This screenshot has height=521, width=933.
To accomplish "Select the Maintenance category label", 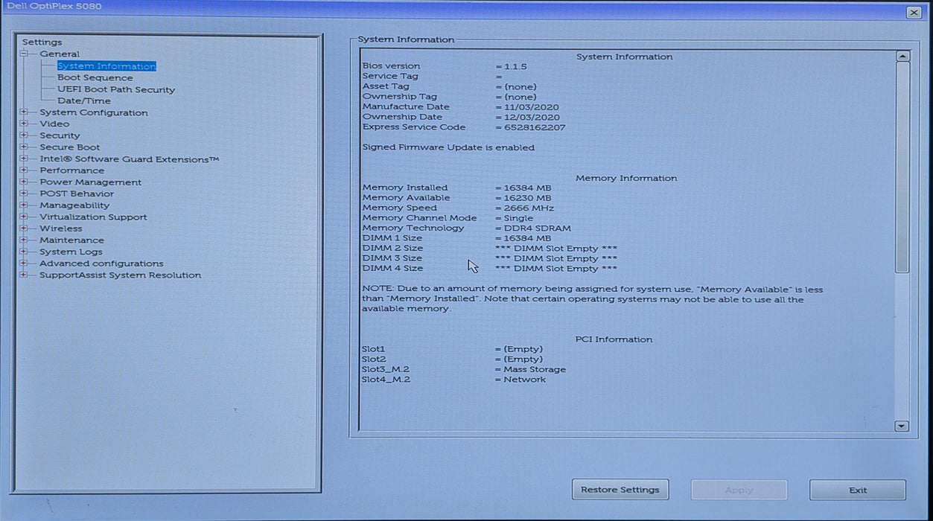I will (72, 240).
